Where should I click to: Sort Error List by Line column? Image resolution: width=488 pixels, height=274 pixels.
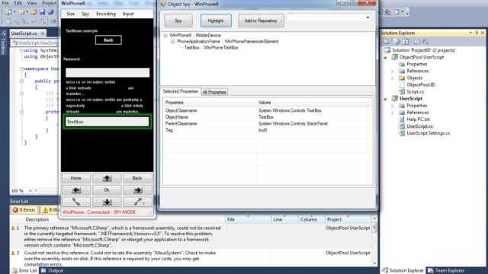pos(284,219)
